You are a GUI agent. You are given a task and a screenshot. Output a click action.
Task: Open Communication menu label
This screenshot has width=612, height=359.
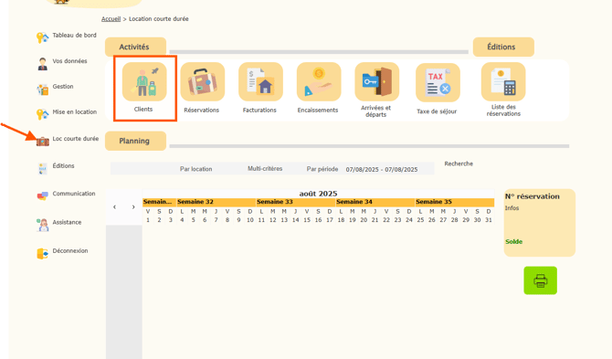click(74, 194)
